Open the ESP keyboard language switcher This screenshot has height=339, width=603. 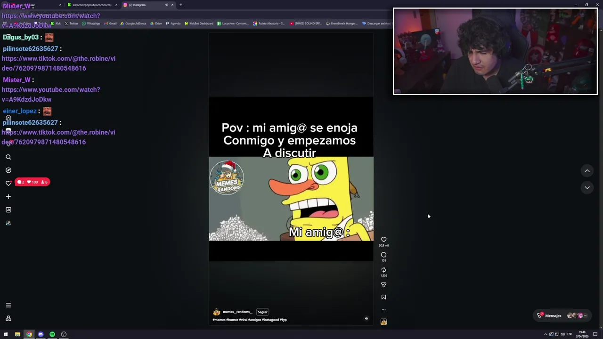[569, 334]
